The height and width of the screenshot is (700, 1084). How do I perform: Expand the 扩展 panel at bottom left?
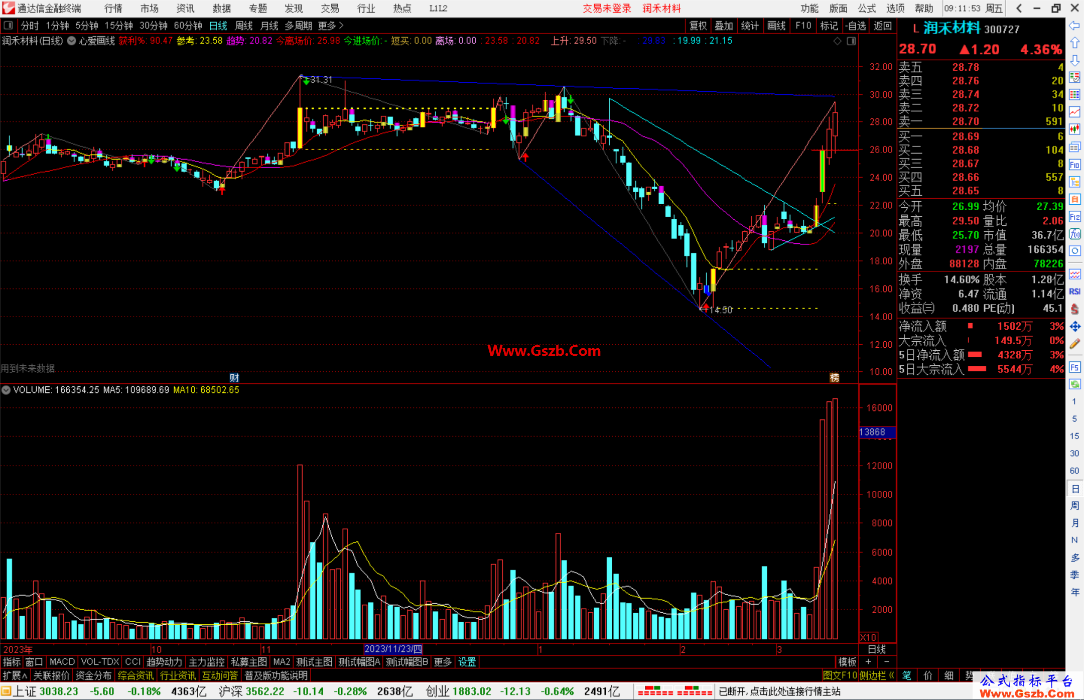click(15, 675)
